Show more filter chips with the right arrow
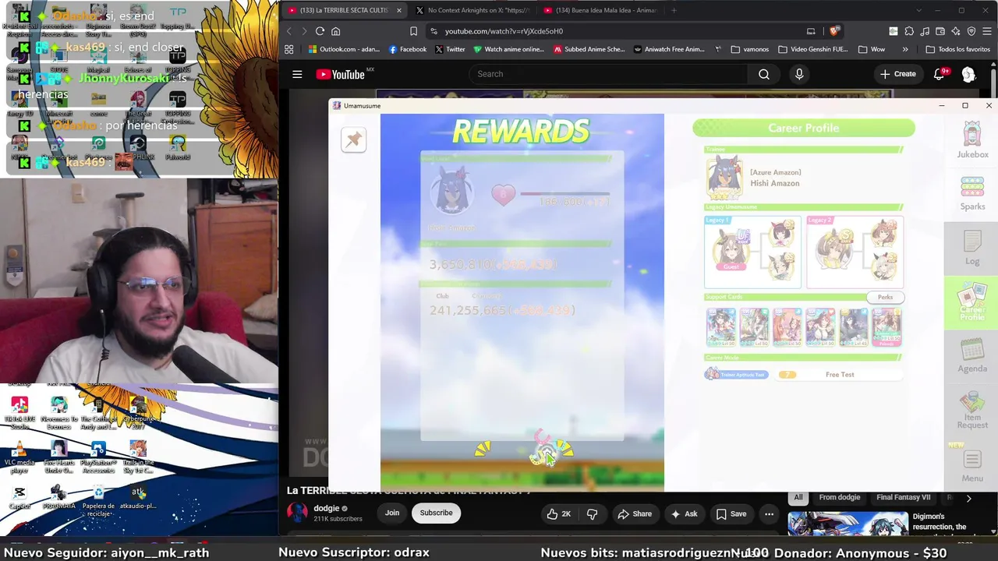Image resolution: width=998 pixels, height=561 pixels. click(968, 498)
